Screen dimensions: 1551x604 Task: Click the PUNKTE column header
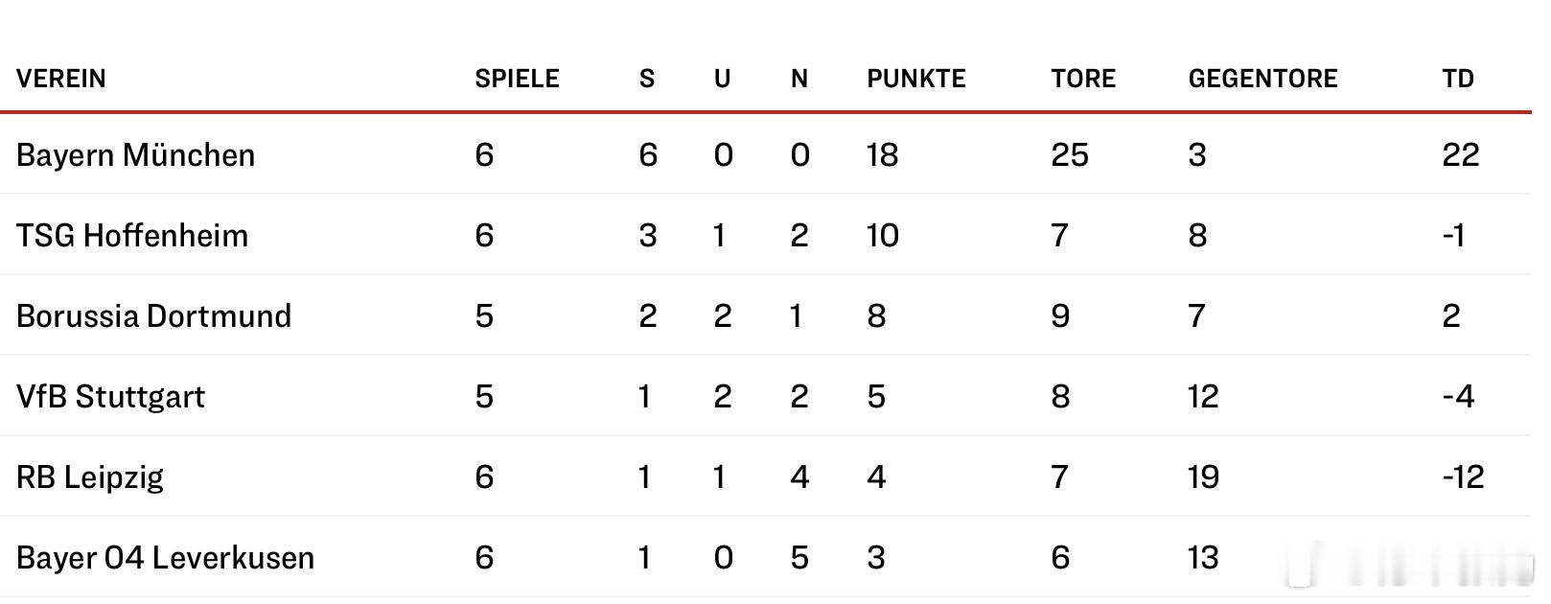click(916, 79)
